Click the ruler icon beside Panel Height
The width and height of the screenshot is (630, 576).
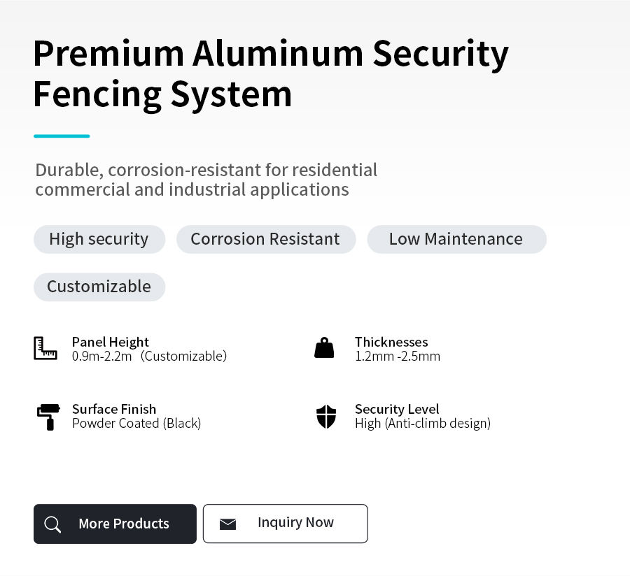coord(45,348)
